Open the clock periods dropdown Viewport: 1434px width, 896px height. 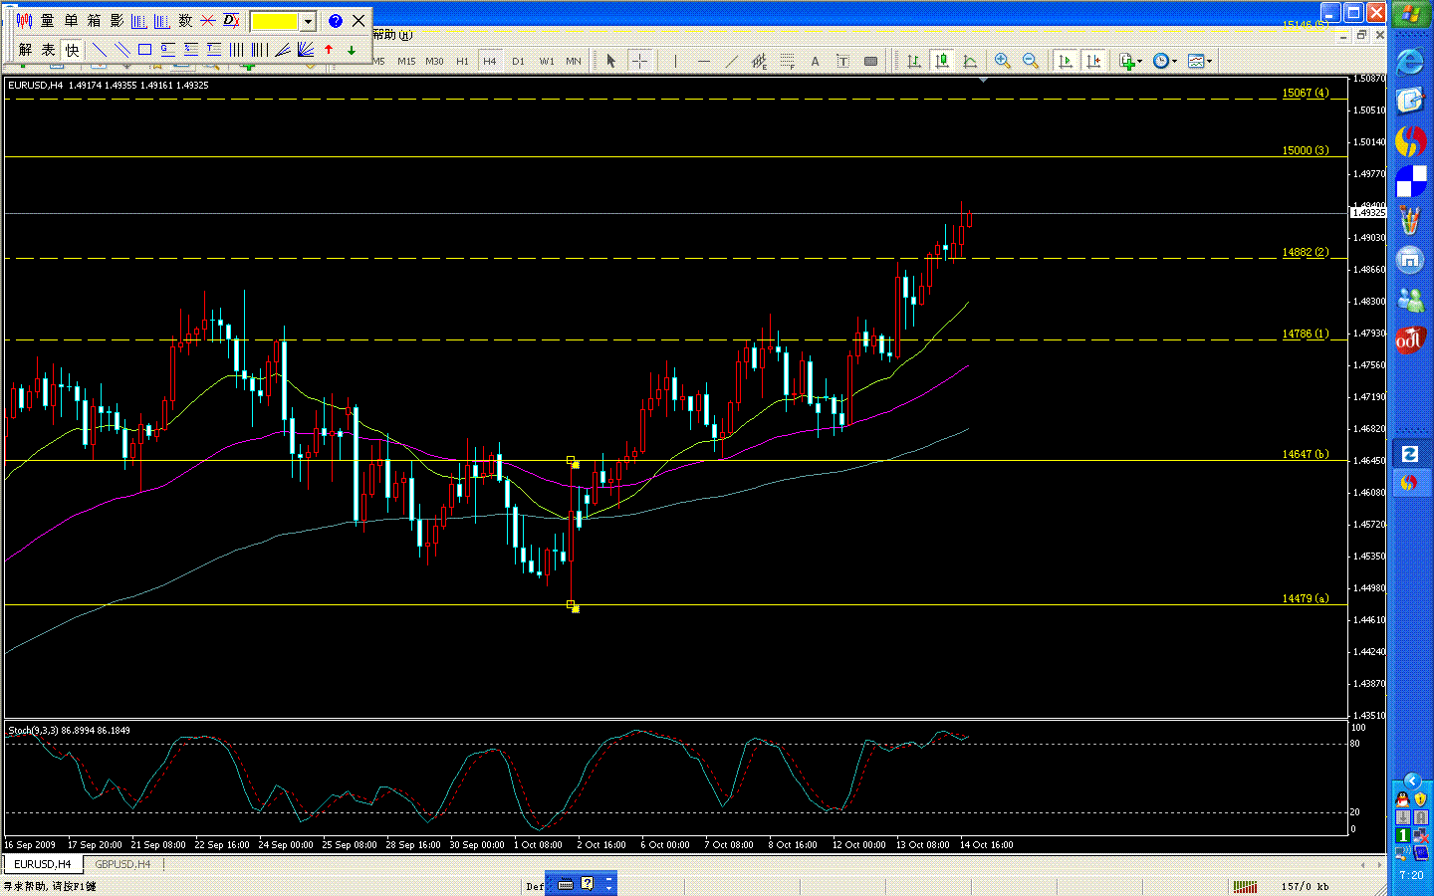click(1164, 62)
